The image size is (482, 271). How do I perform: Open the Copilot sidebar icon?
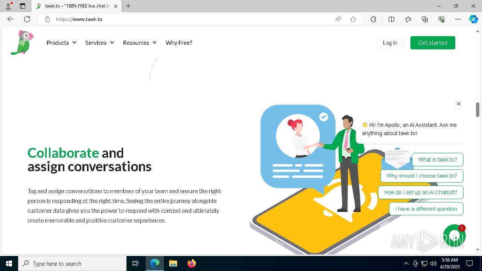(x=473, y=19)
